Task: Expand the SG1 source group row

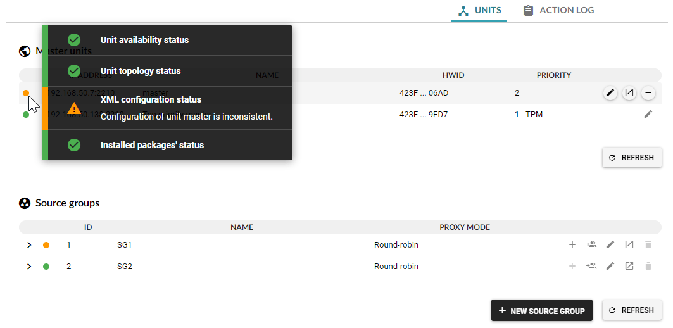Action: [29, 245]
